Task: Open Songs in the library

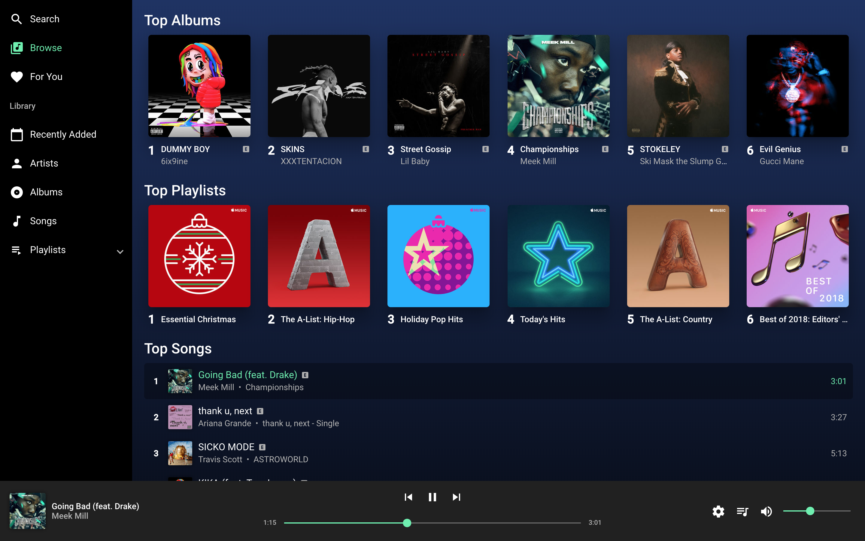Action: [x=43, y=221]
